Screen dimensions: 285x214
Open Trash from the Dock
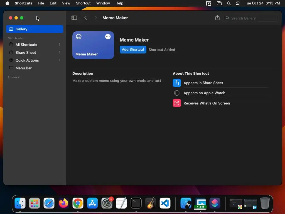[x=265, y=203]
